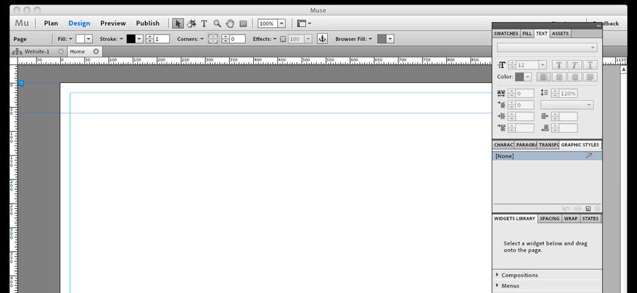Open the zoom level 100% dropdown
Screen dimensions: 637x293
[x=282, y=23]
